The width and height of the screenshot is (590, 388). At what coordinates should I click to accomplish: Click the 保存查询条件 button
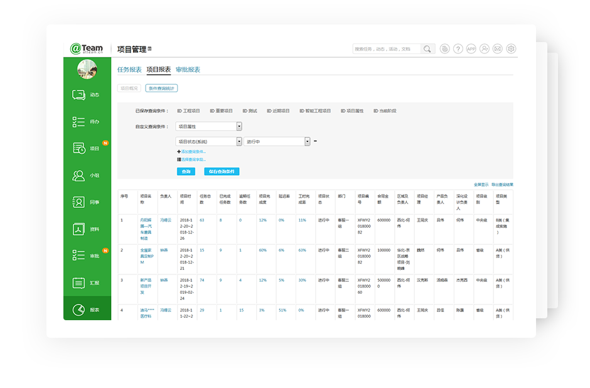tap(221, 171)
